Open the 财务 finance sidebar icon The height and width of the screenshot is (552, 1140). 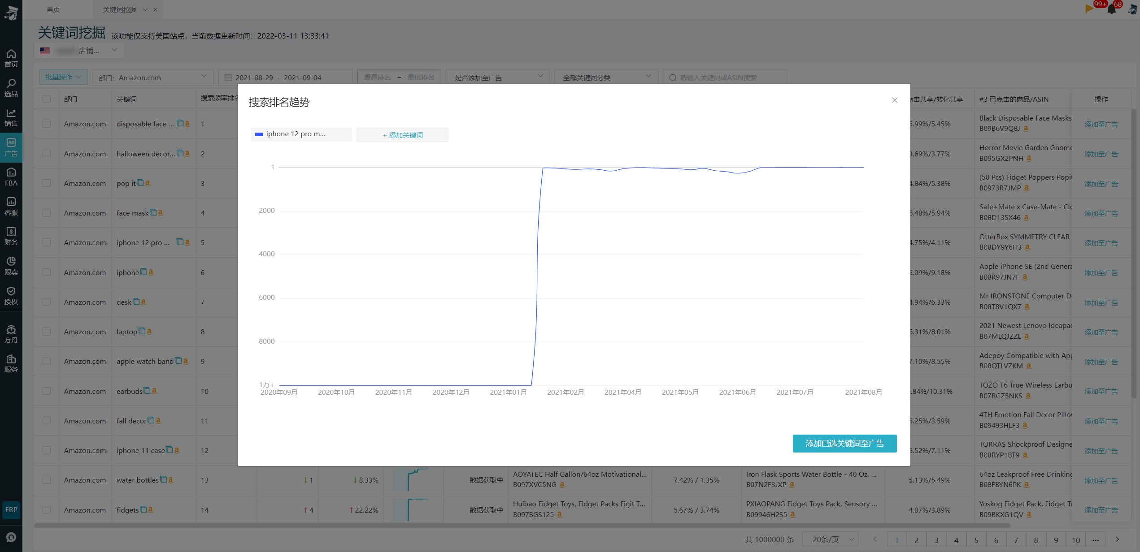11,236
